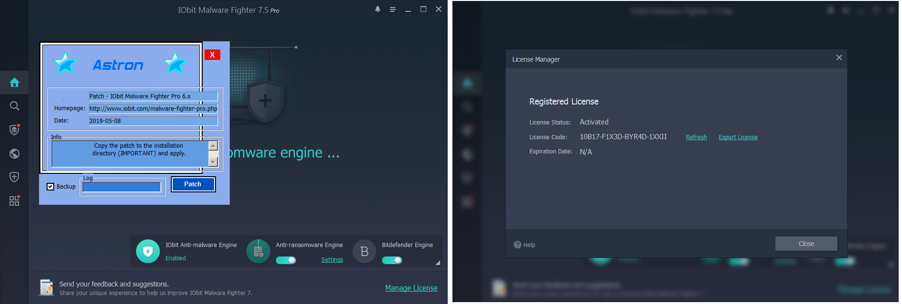The height and width of the screenshot is (304, 902).
Task: Click the IObit Anti-malware Engine shield icon
Action: tap(148, 251)
